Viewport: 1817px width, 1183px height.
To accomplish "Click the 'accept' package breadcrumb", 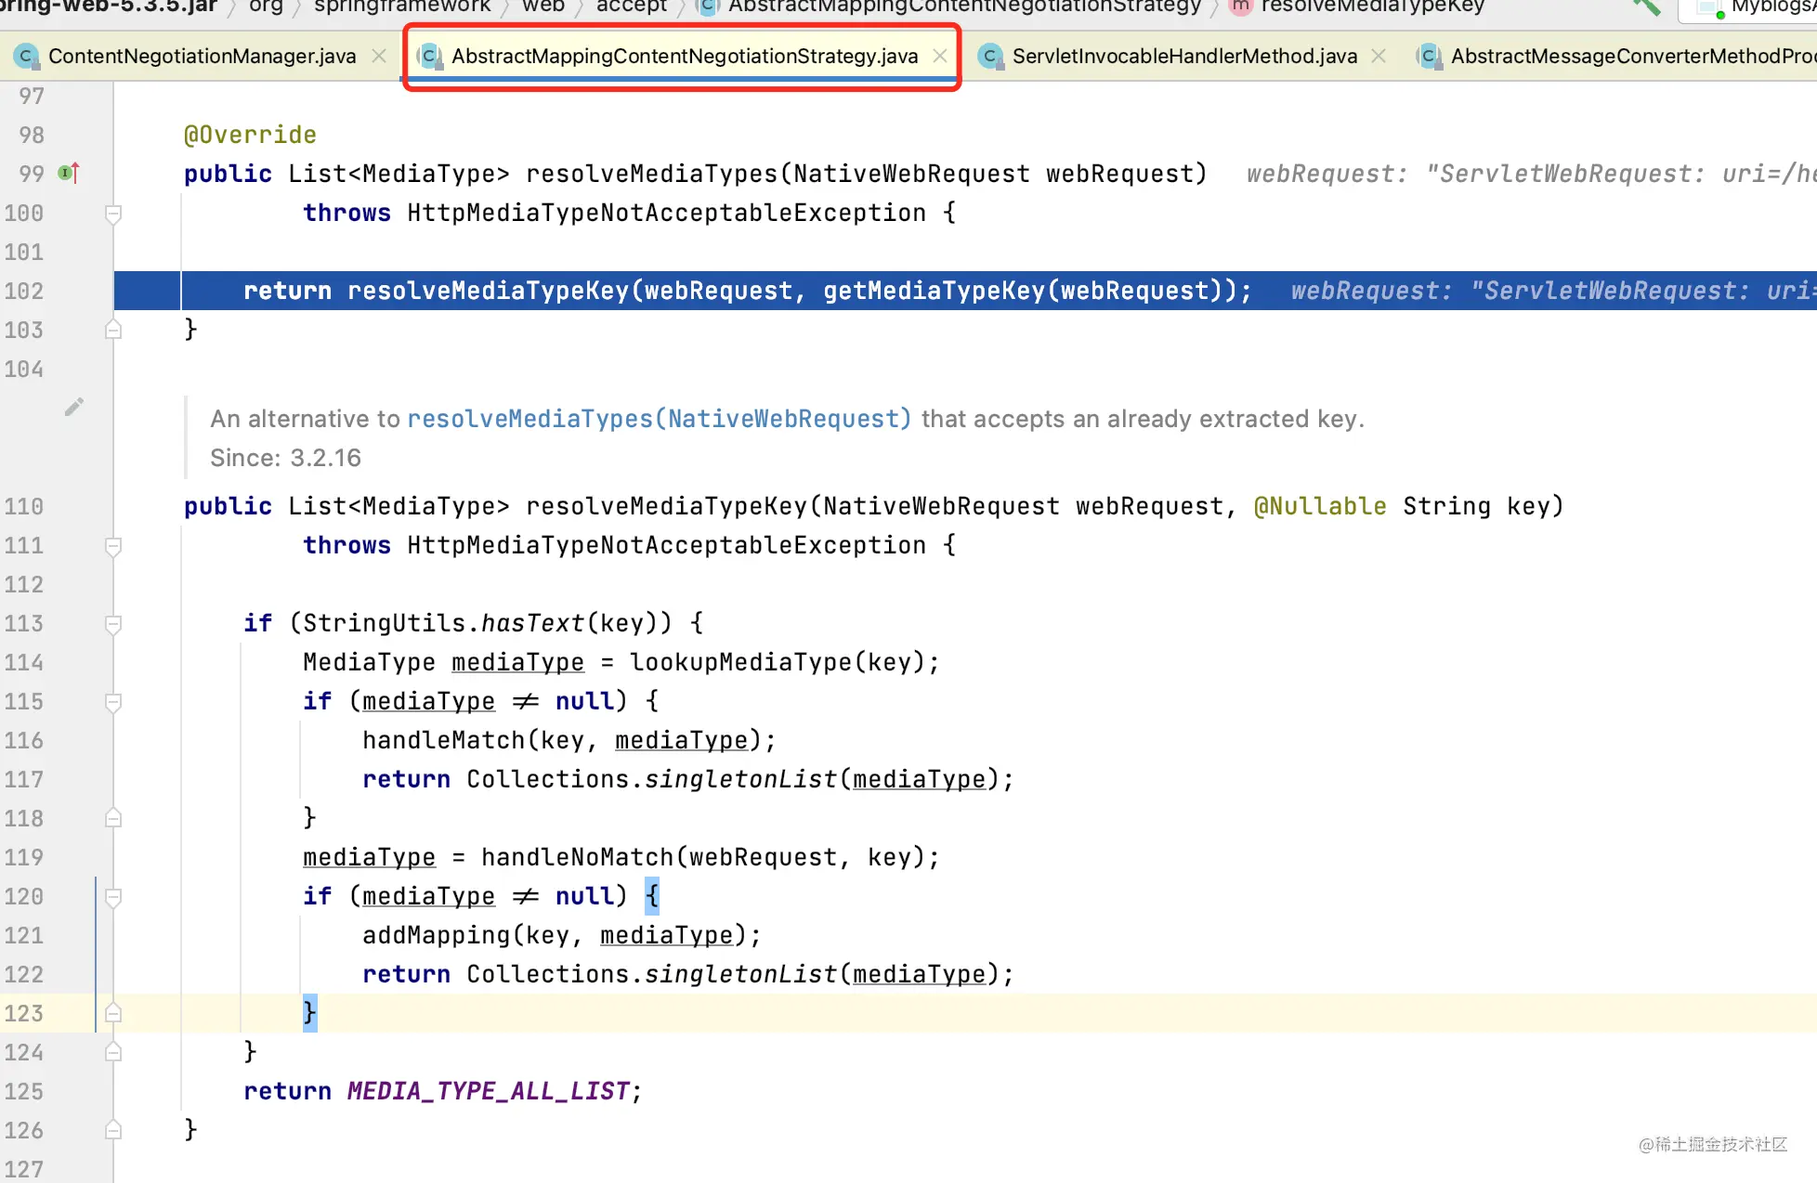I will pyautogui.click(x=632, y=6).
